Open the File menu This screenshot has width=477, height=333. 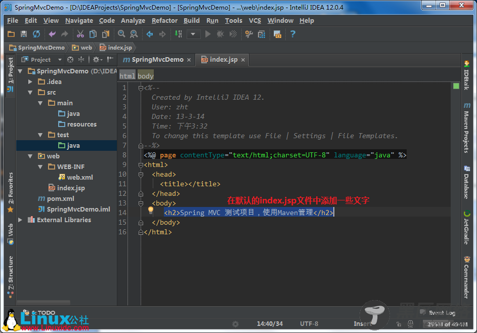coord(13,21)
